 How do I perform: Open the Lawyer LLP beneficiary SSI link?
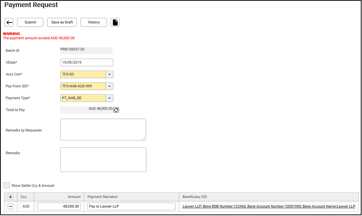[268, 207]
